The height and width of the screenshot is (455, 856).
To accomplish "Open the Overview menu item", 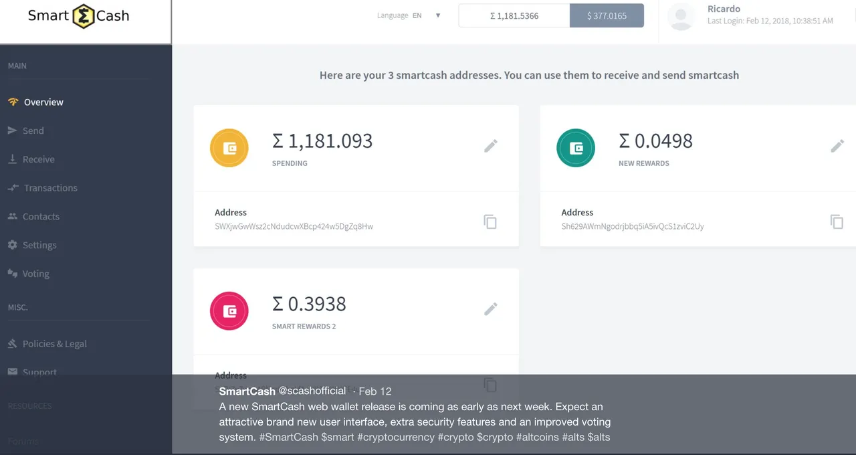I will (x=43, y=102).
